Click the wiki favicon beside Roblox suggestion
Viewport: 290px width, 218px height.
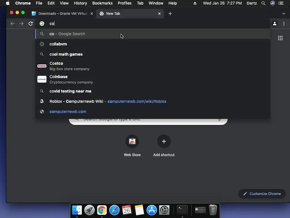tap(42, 101)
